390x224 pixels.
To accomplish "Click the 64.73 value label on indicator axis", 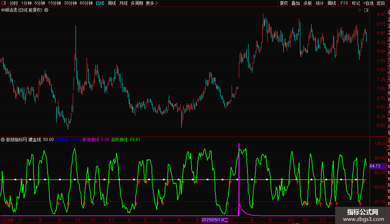I will click(375, 166).
